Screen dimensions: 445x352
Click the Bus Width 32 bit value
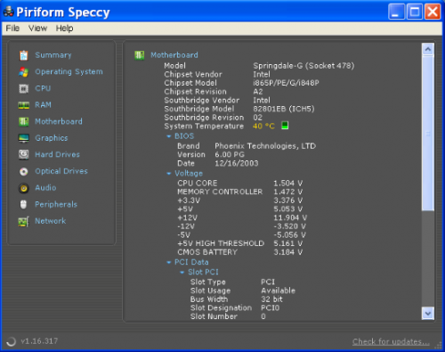(x=271, y=299)
